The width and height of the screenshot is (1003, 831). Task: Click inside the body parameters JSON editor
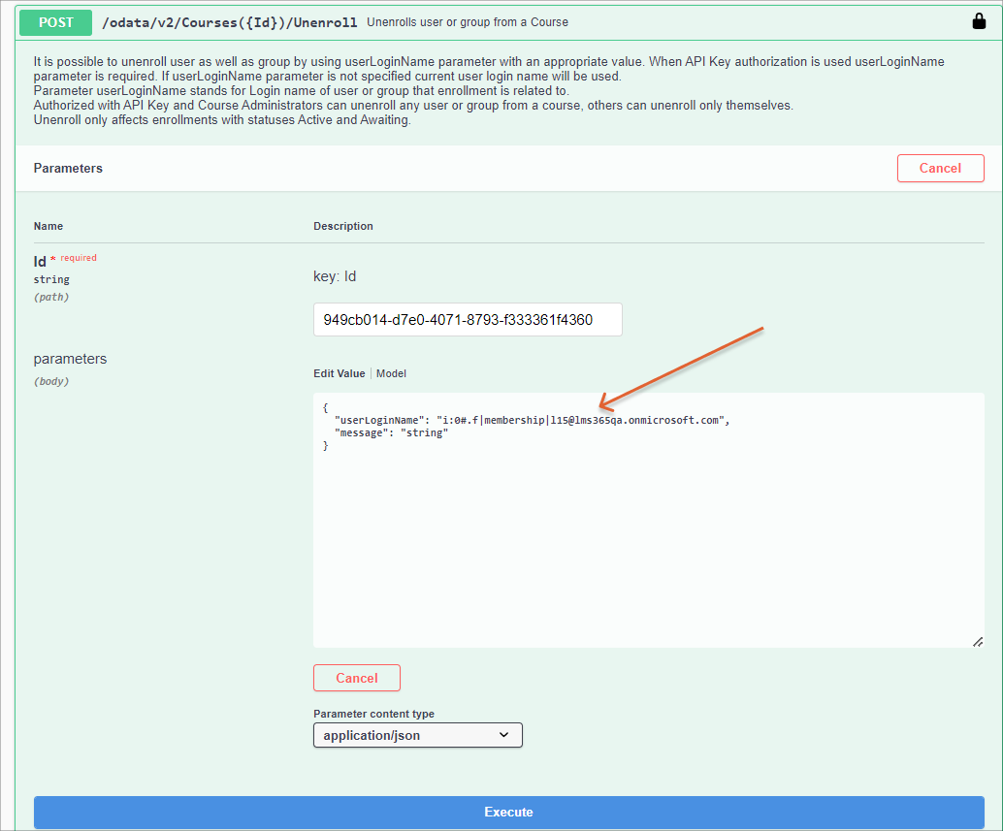tap(648, 543)
